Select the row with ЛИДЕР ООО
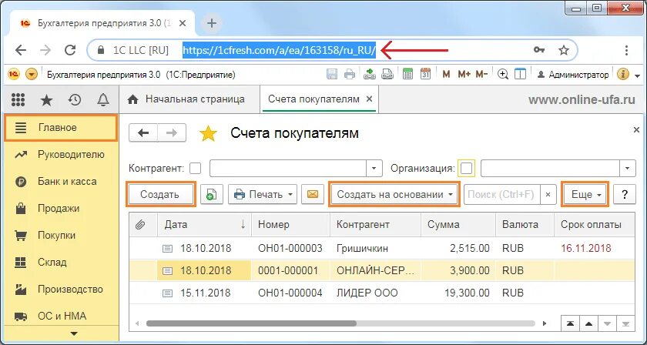The height and width of the screenshot is (345, 647). point(382,293)
